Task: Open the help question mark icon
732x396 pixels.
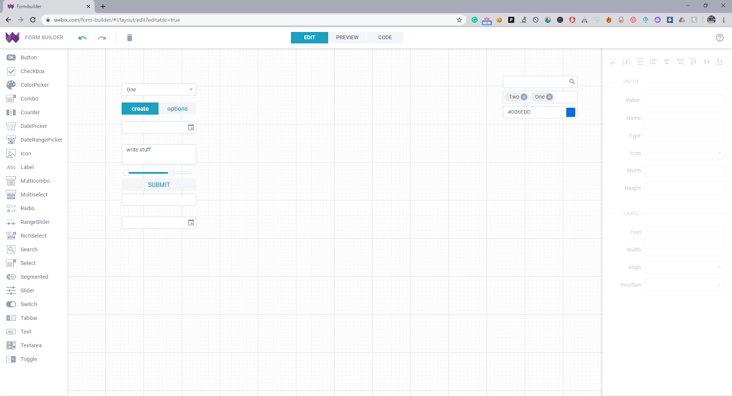Action: tap(720, 38)
